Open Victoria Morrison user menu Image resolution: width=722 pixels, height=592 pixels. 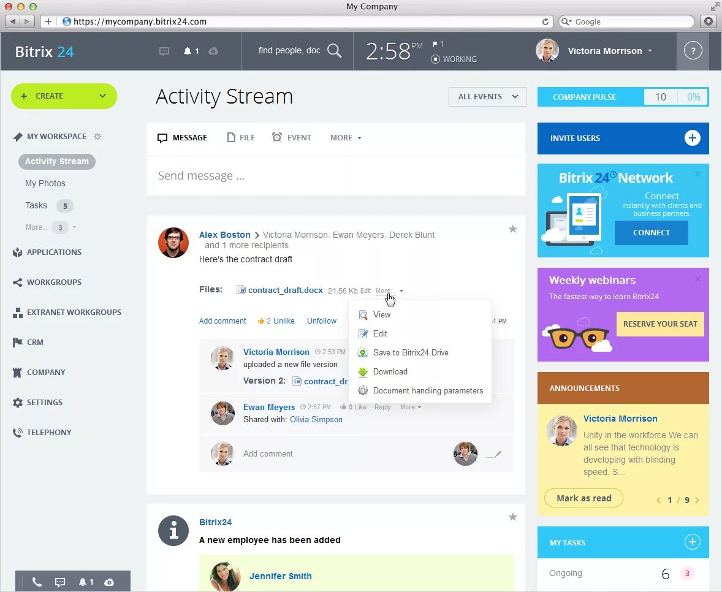610,51
